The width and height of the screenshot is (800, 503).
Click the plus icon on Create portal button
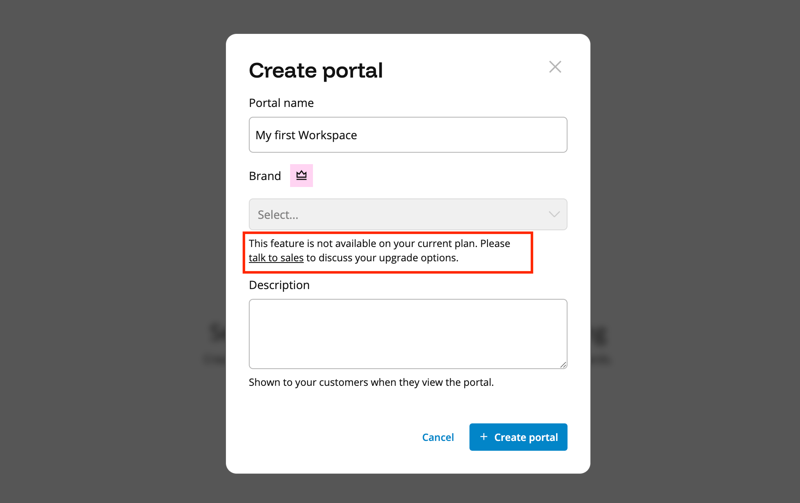[x=484, y=437]
